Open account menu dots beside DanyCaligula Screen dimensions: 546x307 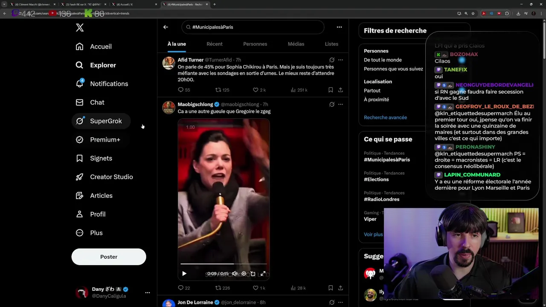click(x=148, y=293)
